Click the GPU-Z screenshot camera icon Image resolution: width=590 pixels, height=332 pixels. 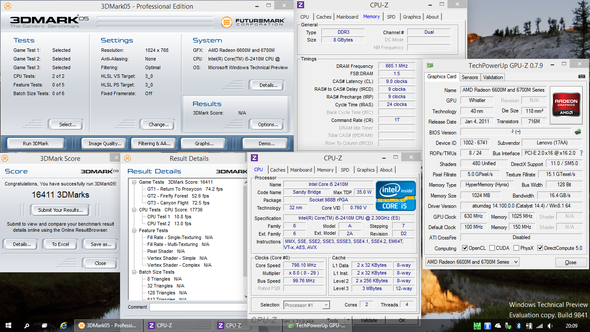[581, 77]
